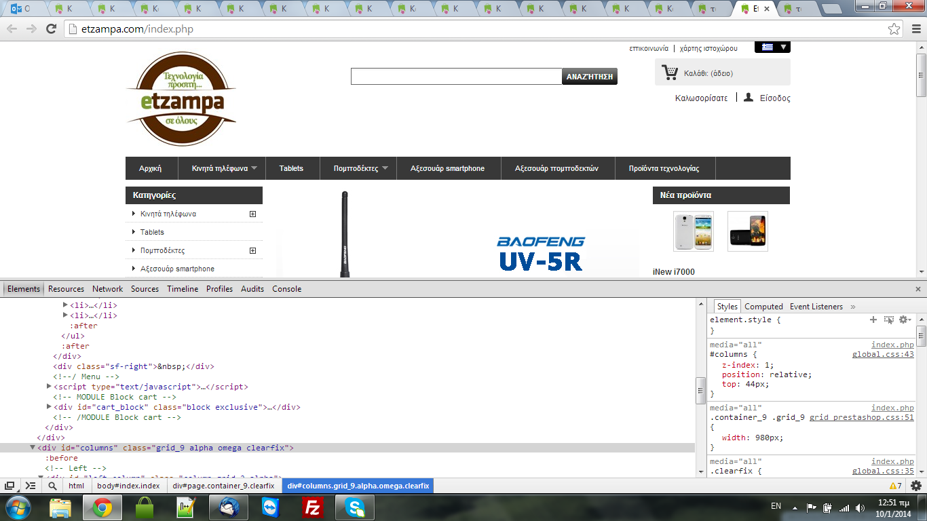927x521 pixels.
Task: Open the Event Listeners tab
Action: [x=816, y=307]
